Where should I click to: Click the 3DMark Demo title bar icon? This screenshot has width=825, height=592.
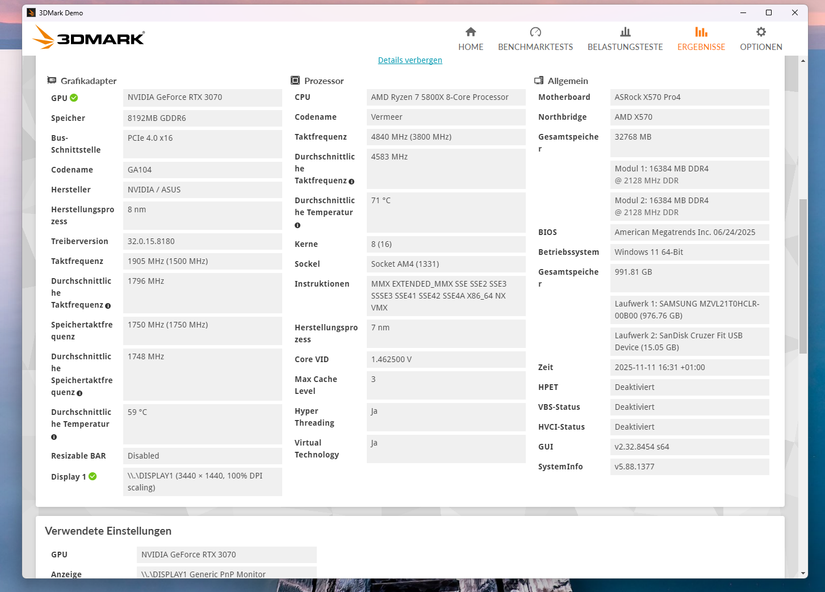[31, 12]
